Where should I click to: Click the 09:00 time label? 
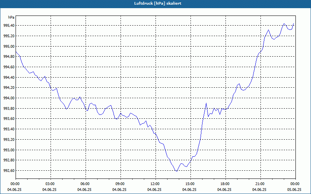coord(121,184)
